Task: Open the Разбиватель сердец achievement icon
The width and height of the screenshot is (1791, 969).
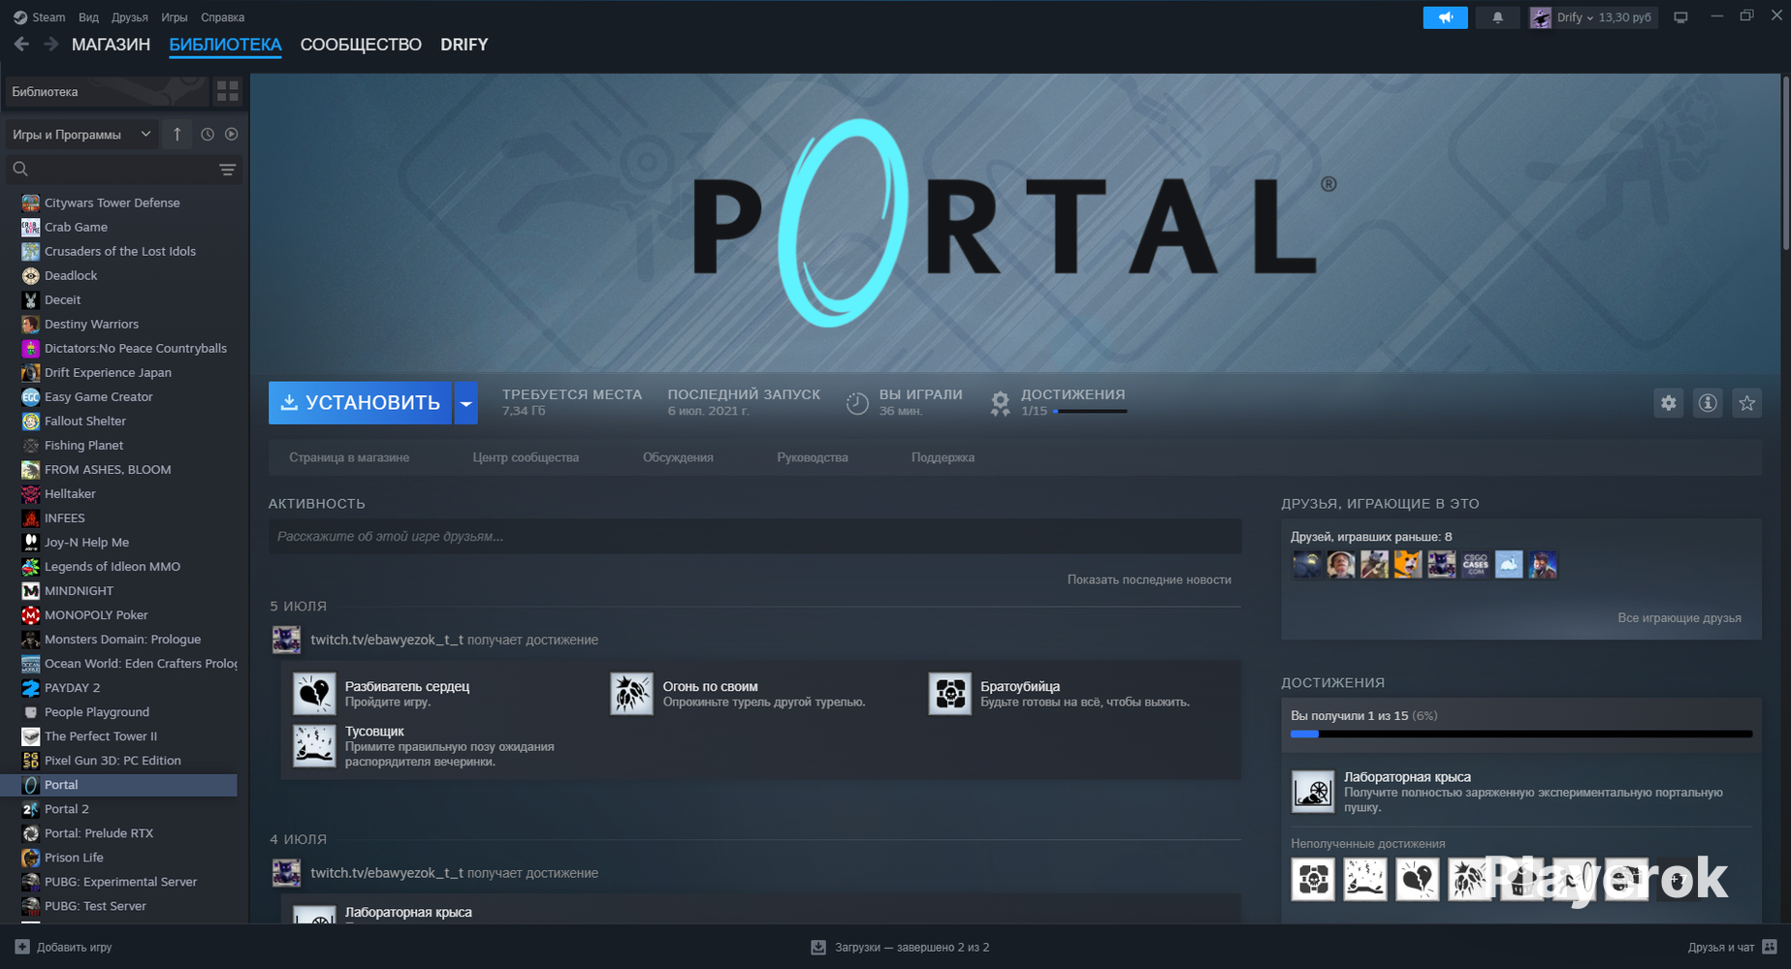Action: click(x=314, y=694)
